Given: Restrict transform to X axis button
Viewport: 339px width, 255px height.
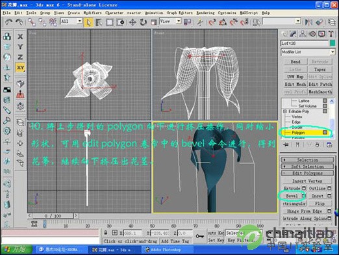Looking at the screenshot, I should click(20, 36).
